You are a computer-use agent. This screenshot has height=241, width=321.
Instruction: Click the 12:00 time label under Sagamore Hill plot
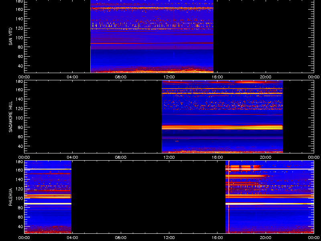tap(169, 157)
